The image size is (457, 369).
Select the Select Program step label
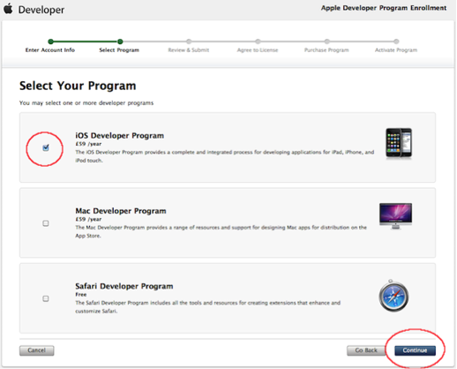[119, 50]
